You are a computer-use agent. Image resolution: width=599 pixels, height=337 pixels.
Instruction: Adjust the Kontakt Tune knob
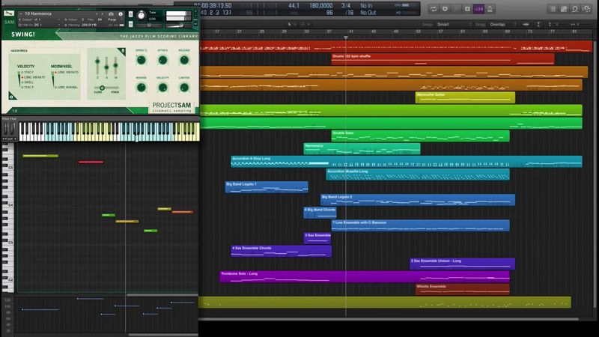[x=141, y=15]
